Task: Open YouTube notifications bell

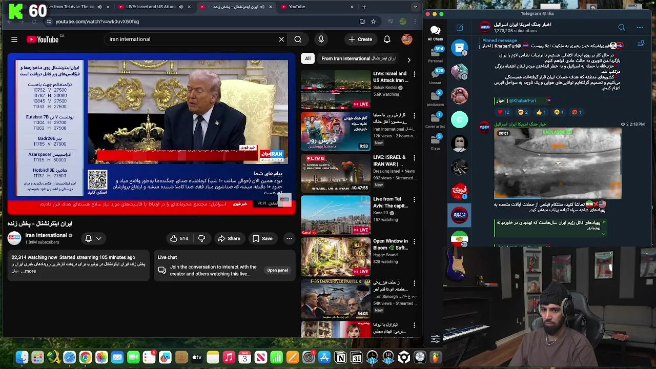Action: [387, 39]
